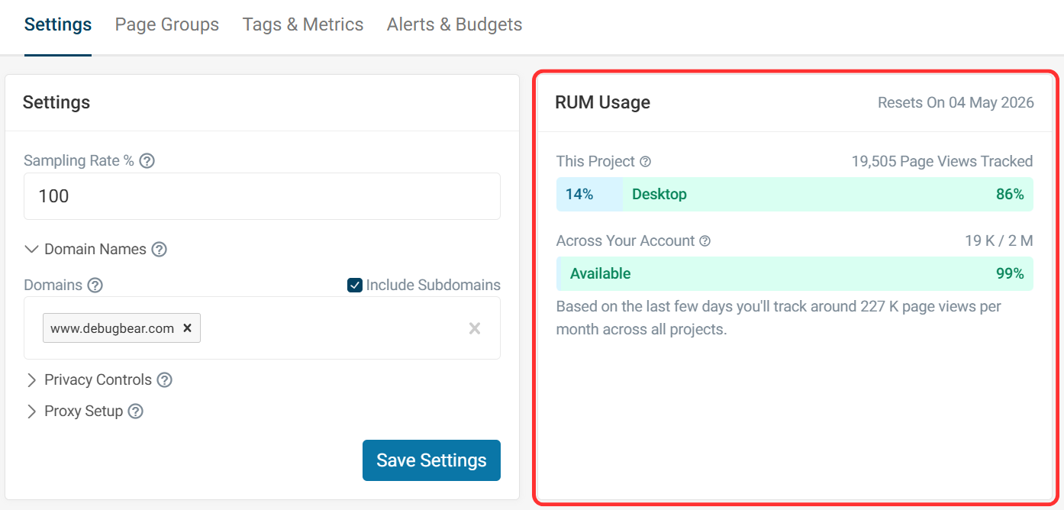Remove the www.debugbear.com domain tag
1064x510 pixels.
[187, 328]
